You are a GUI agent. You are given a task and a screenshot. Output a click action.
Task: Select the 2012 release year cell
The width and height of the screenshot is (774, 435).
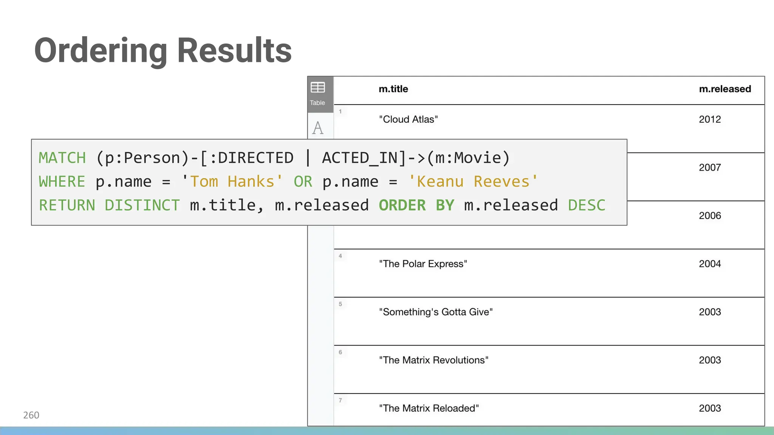[710, 119]
